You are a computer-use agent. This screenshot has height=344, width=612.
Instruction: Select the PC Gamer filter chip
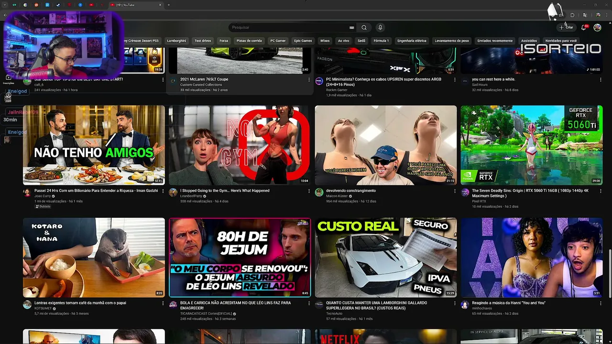click(278, 41)
